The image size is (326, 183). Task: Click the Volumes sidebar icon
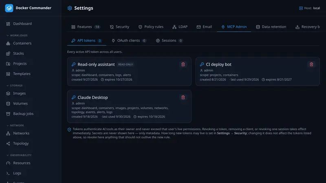(x=8, y=104)
